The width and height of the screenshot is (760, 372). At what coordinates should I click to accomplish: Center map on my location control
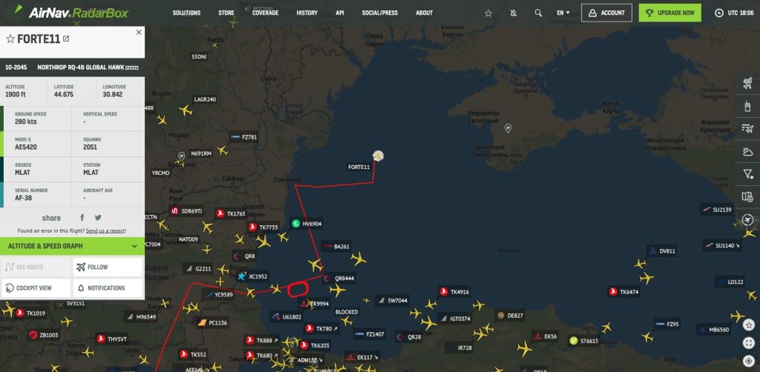750,361
